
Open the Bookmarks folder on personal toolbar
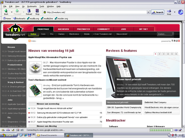19,18
